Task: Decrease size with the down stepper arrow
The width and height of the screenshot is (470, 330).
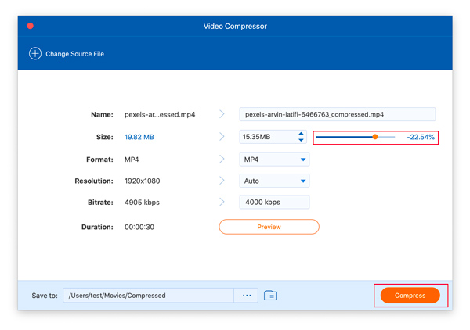Action: pos(301,141)
